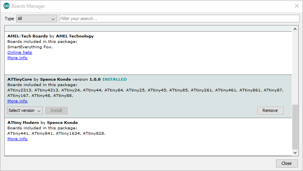303x171 pixels.
Task: Select the ATTinyCore package title text
Action: (20, 79)
